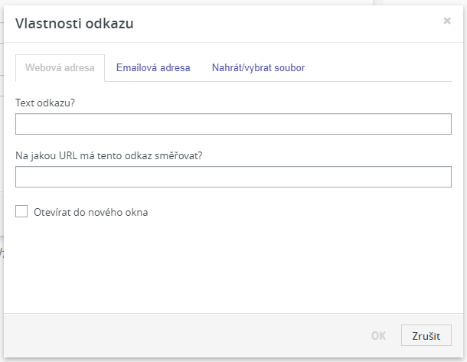Pick the file upload link tab
The image size is (467, 362).
[x=258, y=68]
